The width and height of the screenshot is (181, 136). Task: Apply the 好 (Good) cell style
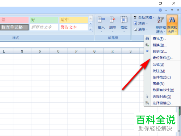tap(44, 20)
